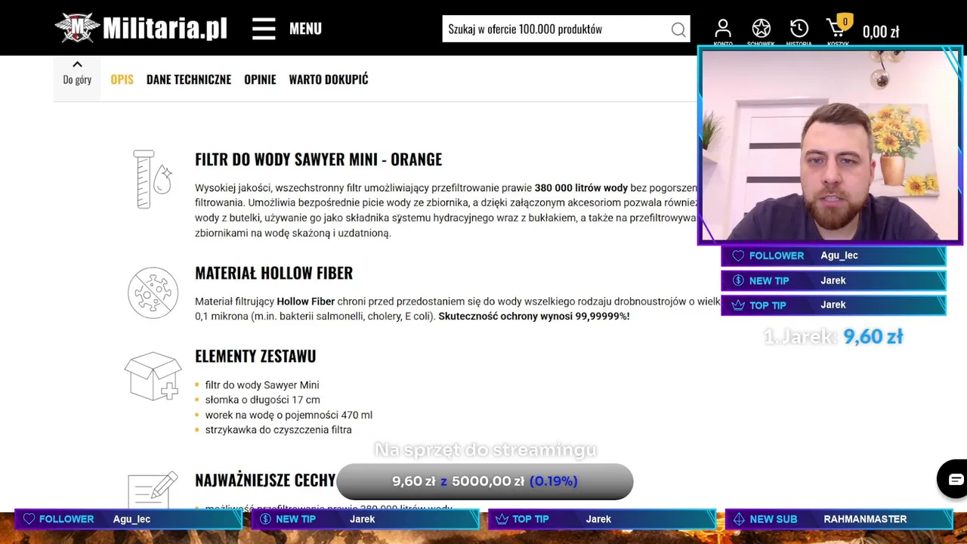Open the chat bubble widget
The height and width of the screenshot is (544, 967).
[x=955, y=479]
